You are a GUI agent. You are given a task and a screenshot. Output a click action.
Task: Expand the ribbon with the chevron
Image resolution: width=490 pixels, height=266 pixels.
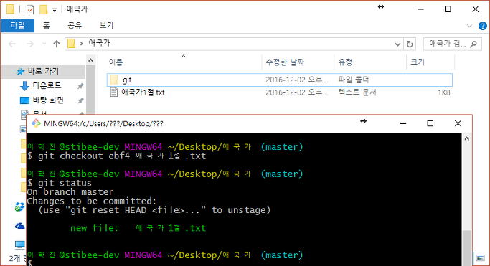[469, 26]
